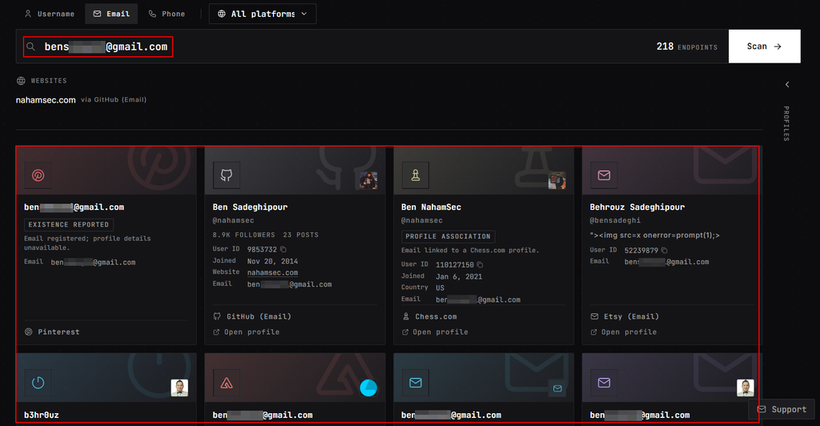Open the nahamsec.com website link
The height and width of the screenshot is (426, 820).
point(46,100)
